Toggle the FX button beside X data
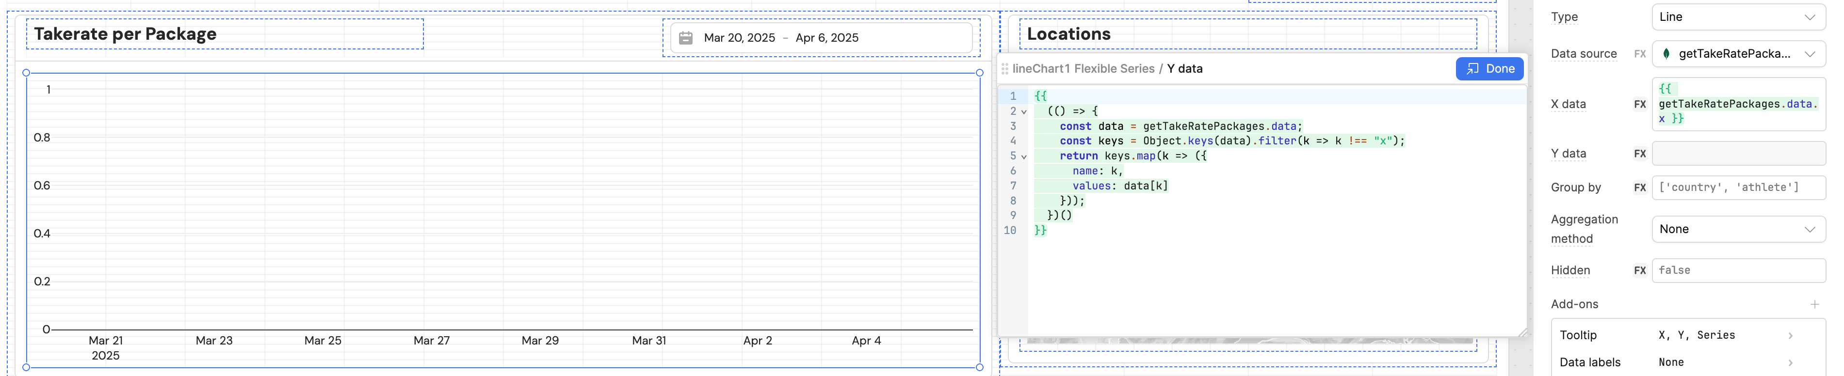Screen dimensions: 1844x376 point(1639,104)
